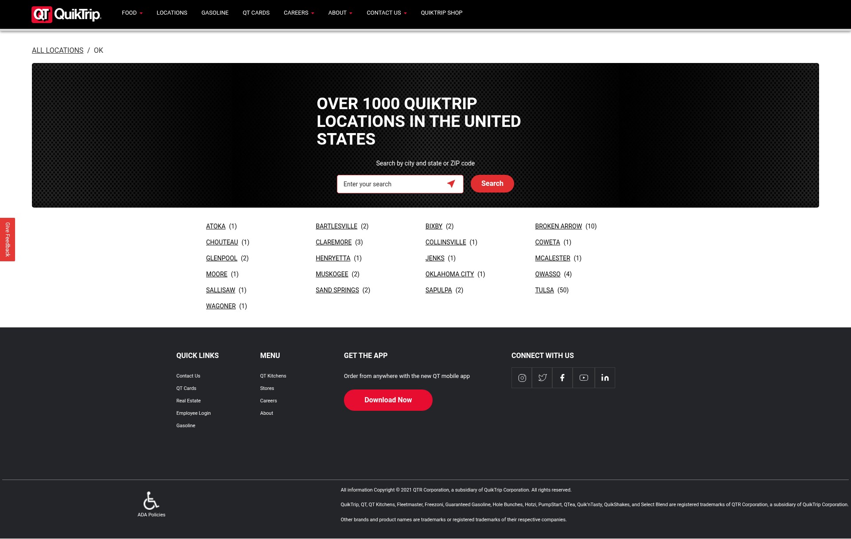
Task: Open the Give Feedback side tab
Action: 8,240
